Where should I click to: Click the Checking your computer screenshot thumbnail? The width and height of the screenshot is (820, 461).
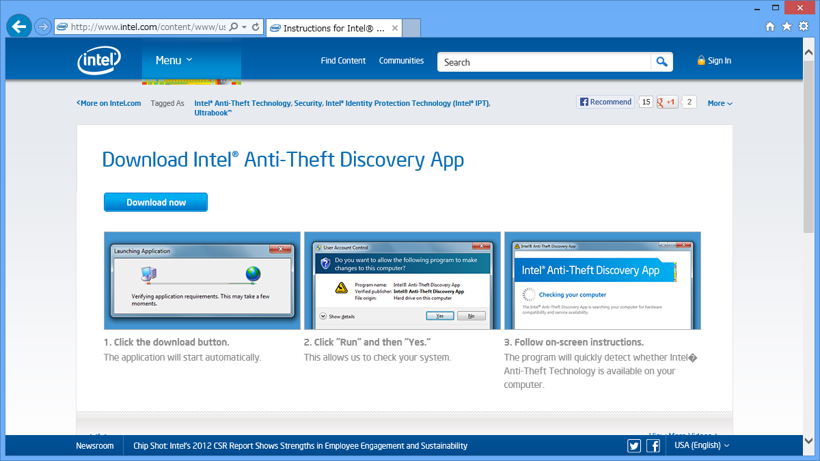[603, 281]
